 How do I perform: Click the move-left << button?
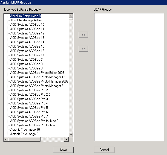[83, 35]
